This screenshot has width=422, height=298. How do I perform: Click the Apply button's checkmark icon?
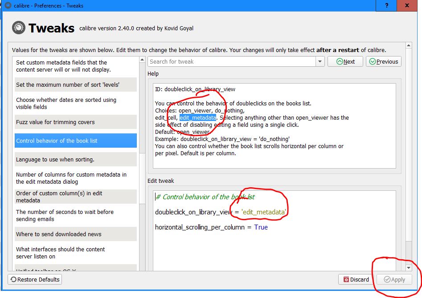point(387,279)
